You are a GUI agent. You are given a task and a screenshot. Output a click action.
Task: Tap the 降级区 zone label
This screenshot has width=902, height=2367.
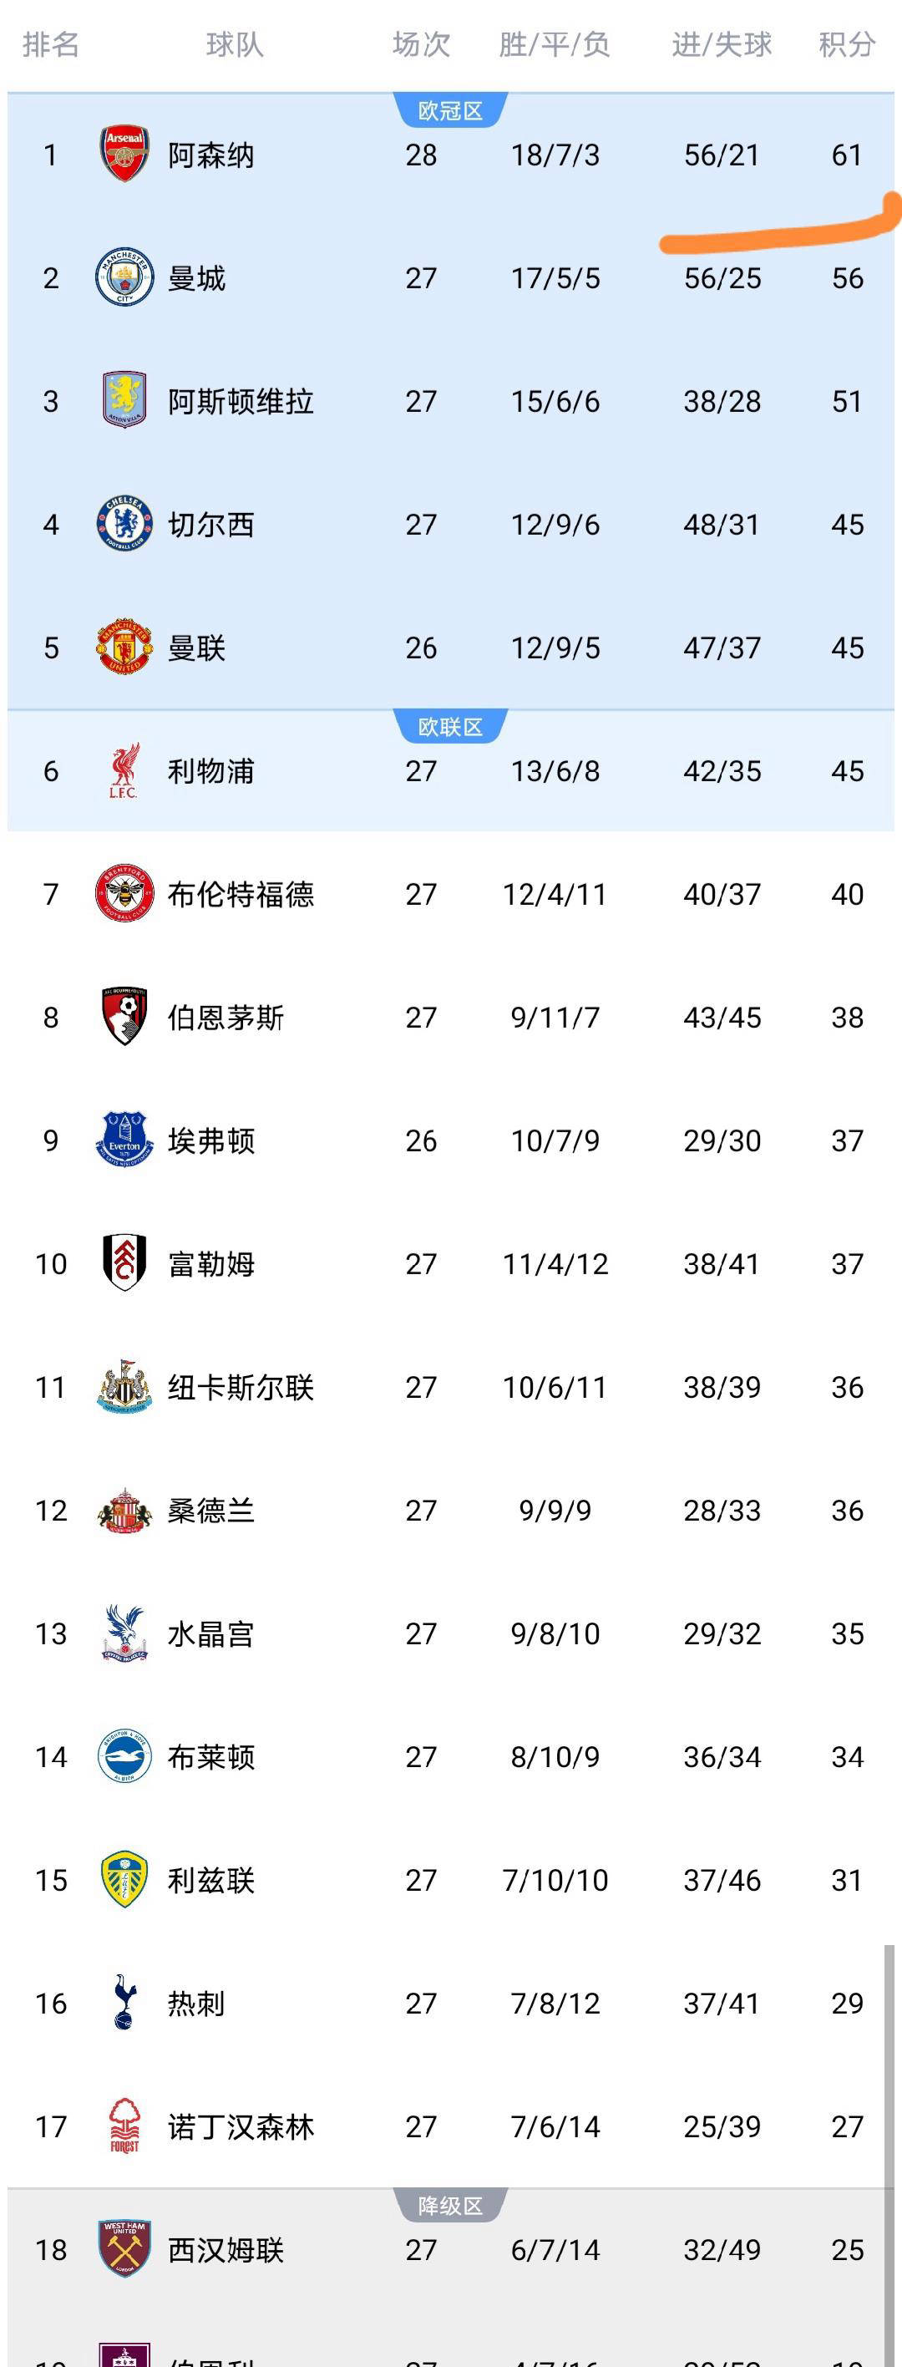click(x=450, y=2205)
